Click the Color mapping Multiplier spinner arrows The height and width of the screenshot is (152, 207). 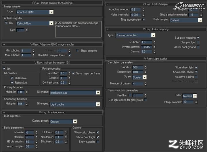[x=154, y=42]
